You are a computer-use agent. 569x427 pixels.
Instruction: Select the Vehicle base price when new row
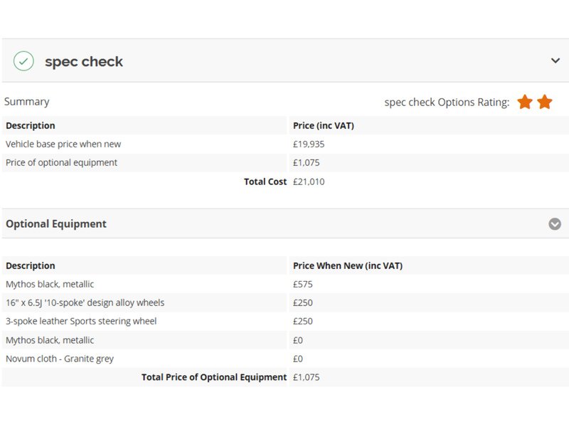click(x=63, y=144)
